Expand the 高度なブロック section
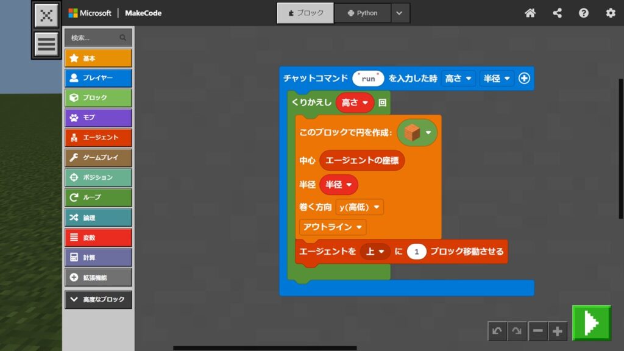Viewport: 624px width, 351px height. (x=98, y=299)
